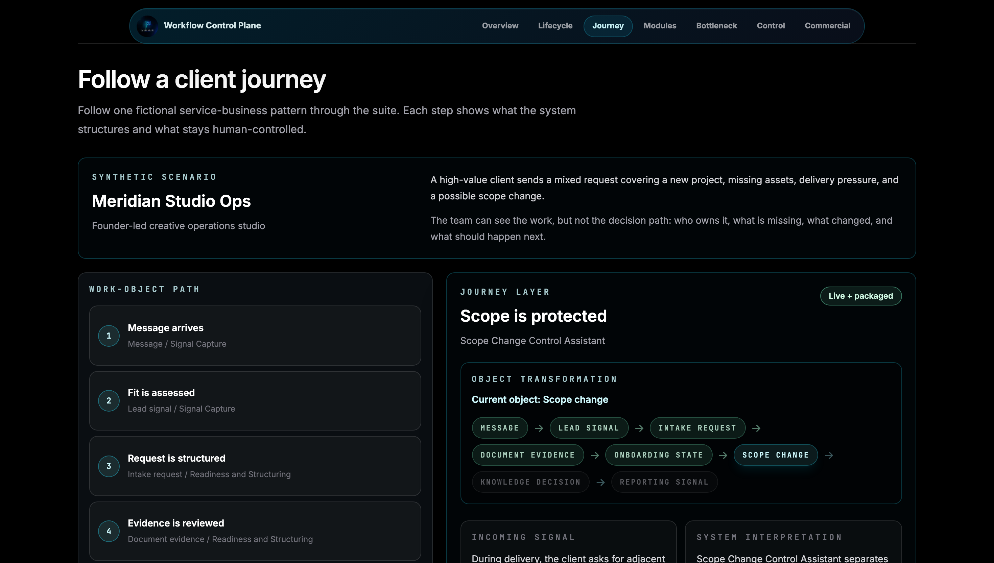Screen dimensions: 994x563
Task: Open the Control tab
Action: (771, 26)
